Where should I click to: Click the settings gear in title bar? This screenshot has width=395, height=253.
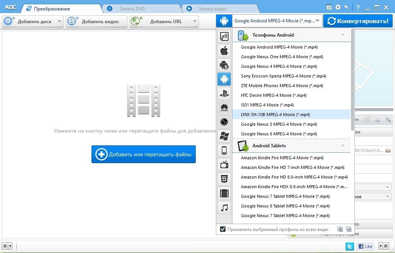point(338,7)
